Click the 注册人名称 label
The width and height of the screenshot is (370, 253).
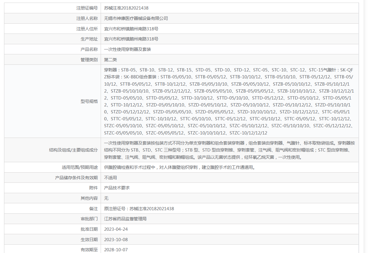(87, 19)
